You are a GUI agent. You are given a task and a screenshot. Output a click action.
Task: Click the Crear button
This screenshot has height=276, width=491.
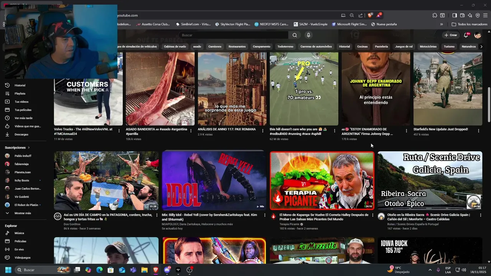pos(451,35)
